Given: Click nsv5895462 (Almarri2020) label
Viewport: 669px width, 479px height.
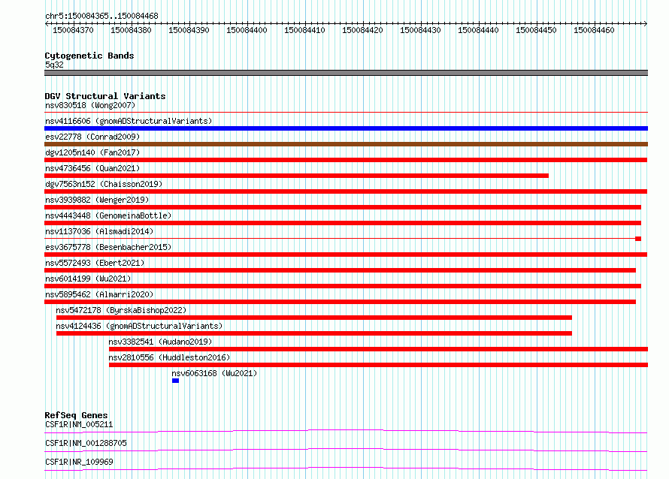Looking at the screenshot, I should pyautogui.click(x=99, y=294).
